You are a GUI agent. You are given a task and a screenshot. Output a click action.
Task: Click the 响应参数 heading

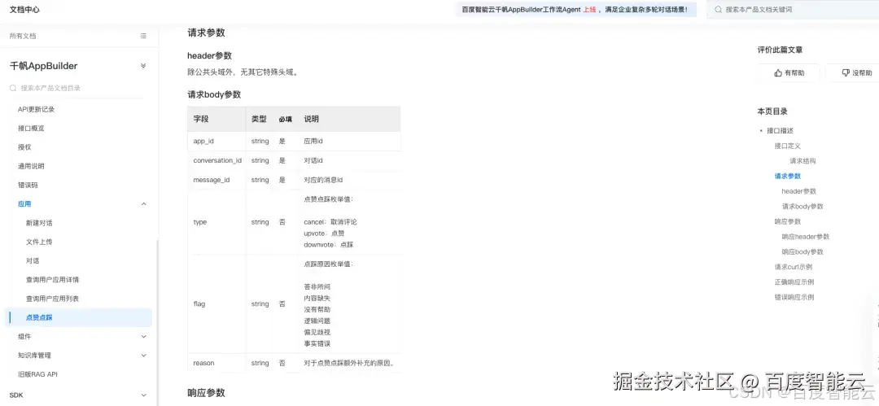206,393
